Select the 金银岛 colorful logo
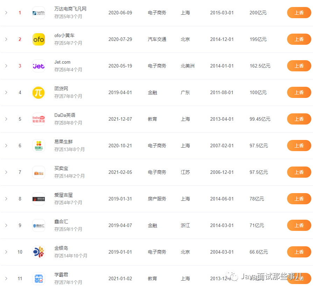313x290 pixels. click(39, 252)
